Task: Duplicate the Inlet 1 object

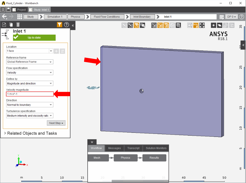Action: [11, 25]
